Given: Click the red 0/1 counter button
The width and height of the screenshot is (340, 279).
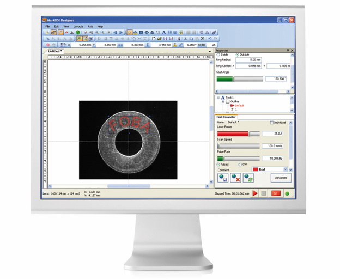Looking at the screenshot, I should point(276,193).
